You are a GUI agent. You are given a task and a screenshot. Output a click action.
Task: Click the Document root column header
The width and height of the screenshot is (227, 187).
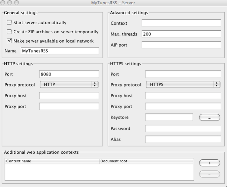click(x=146, y=161)
